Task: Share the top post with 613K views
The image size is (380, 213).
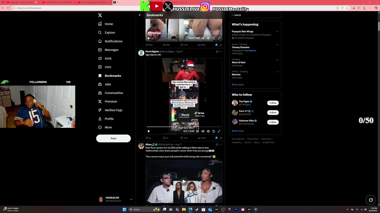Action: point(221,45)
